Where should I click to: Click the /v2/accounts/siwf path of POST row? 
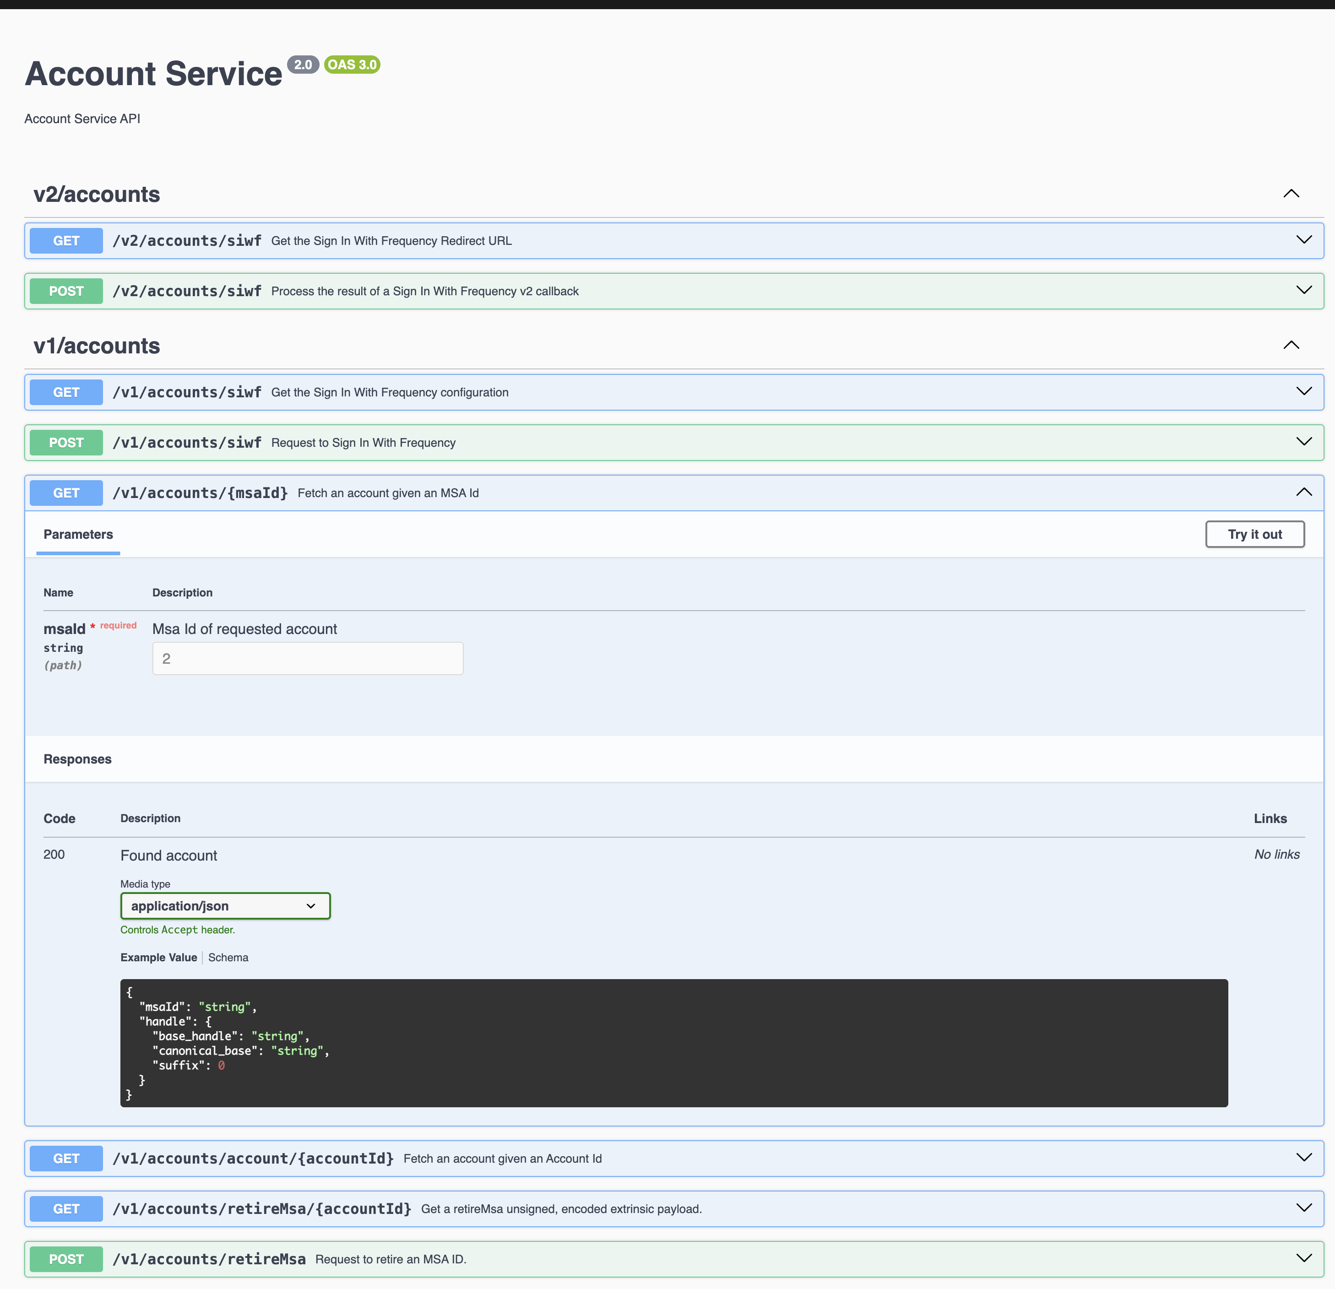(187, 291)
